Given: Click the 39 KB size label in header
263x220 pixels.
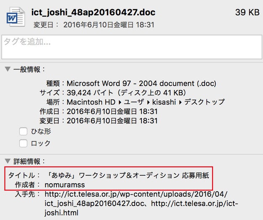Looking at the screenshot, I should tap(247, 12).
